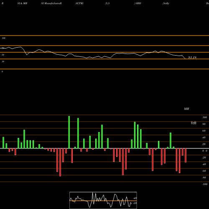The width and height of the screenshot is (209, 209).
Task: Click the -100 label on the MR axis
Action: point(205,184)
